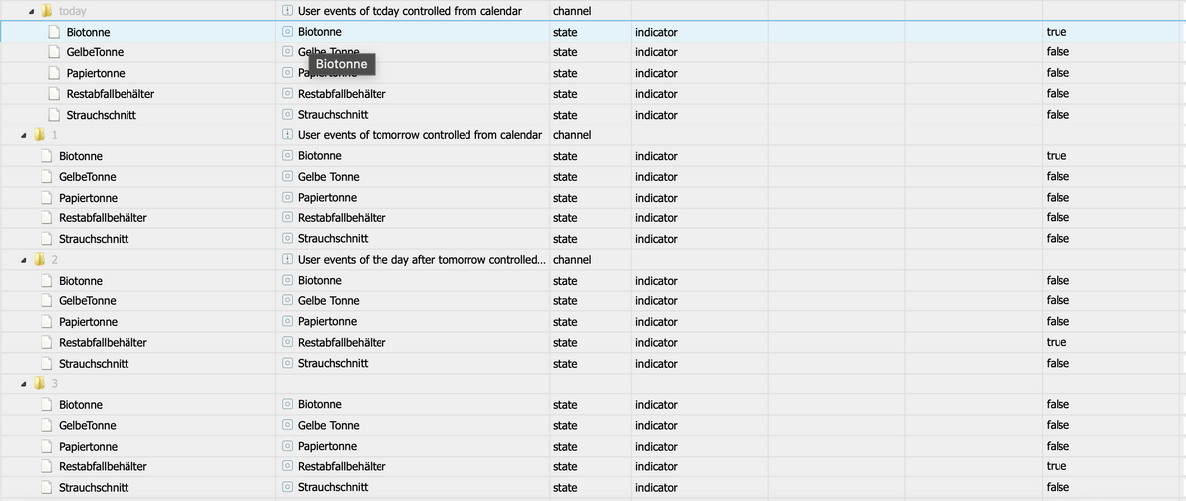Image resolution: width=1186 pixels, height=501 pixels.
Task: Click the 'true' value of Biotonne in folder 1
Action: [1056, 156]
